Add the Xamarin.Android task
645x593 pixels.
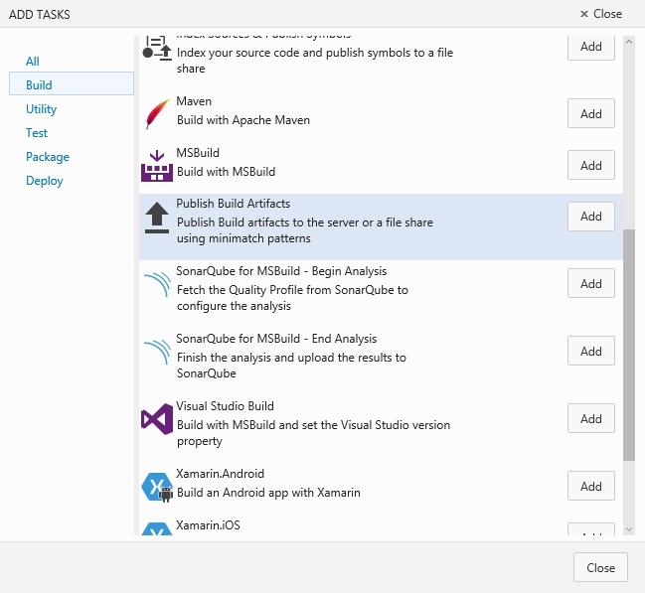coord(591,486)
